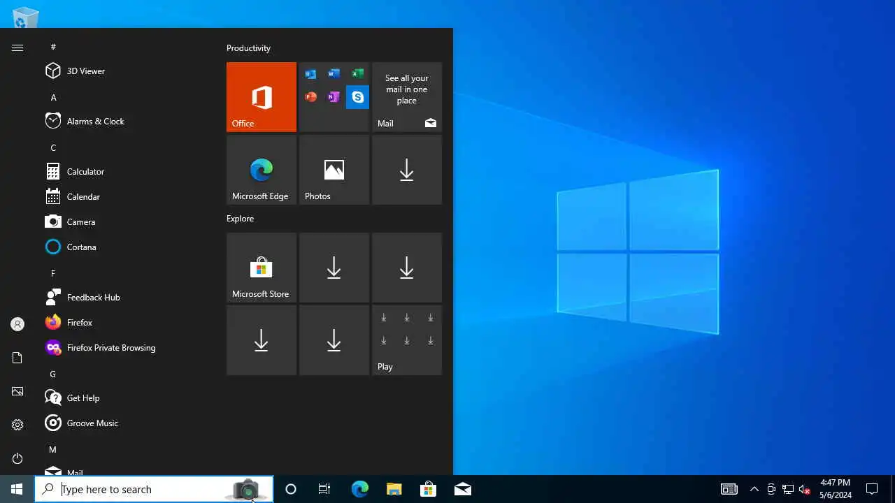This screenshot has height=503, width=895.
Task: Launch Groove Music
Action: point(127,423)
